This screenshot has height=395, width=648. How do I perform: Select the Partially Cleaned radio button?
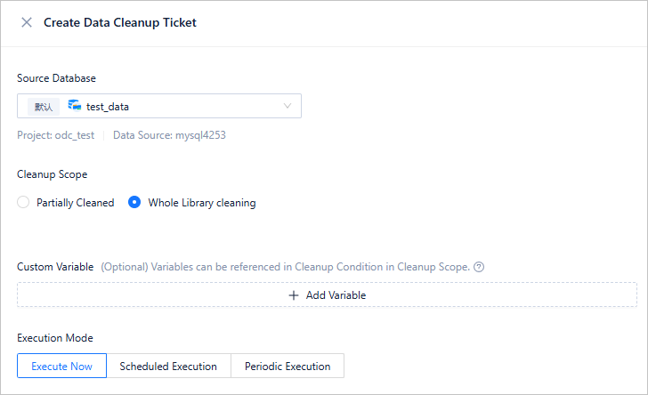[x=24, y=203]
